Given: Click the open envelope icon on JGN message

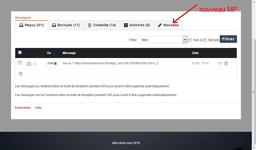Looking at the screenshot, I should (29, 63).
